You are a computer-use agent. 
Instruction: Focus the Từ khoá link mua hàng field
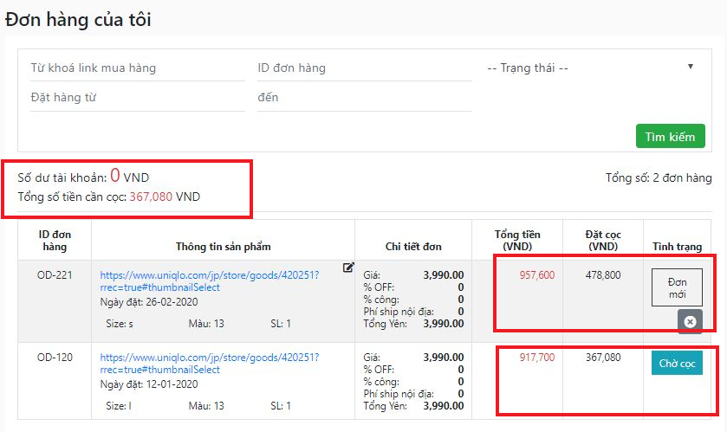137,68
